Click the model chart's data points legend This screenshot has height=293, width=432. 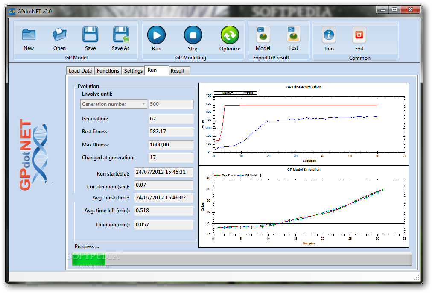237,175
